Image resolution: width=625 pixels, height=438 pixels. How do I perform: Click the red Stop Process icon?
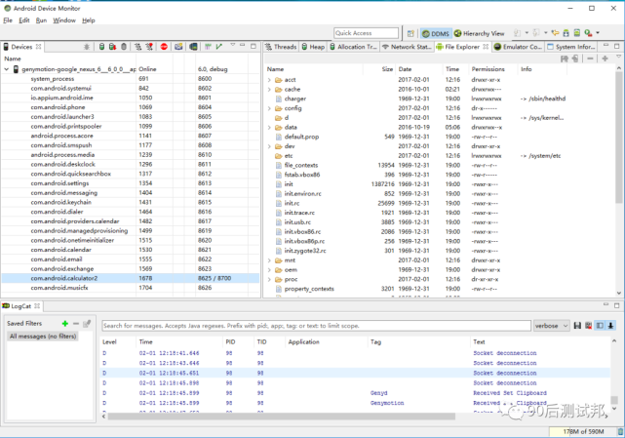tap(164, 46)
